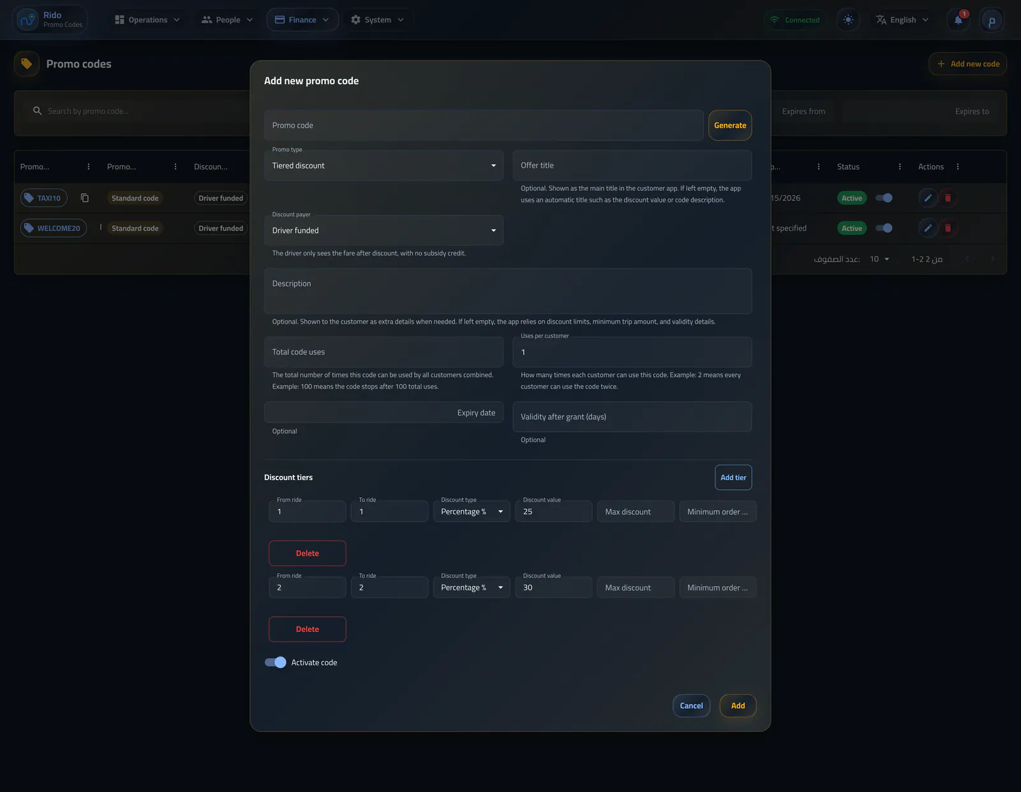Viewport: 1021px width, 792px height.
Task: Open the System menu
Action: (378, 20)
